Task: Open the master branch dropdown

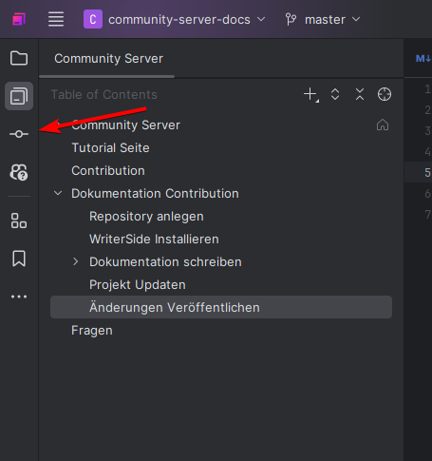Action: 323,19
